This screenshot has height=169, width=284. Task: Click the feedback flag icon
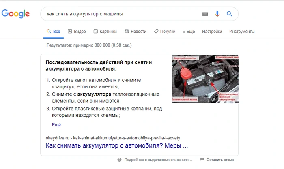[x=202, y=159]
